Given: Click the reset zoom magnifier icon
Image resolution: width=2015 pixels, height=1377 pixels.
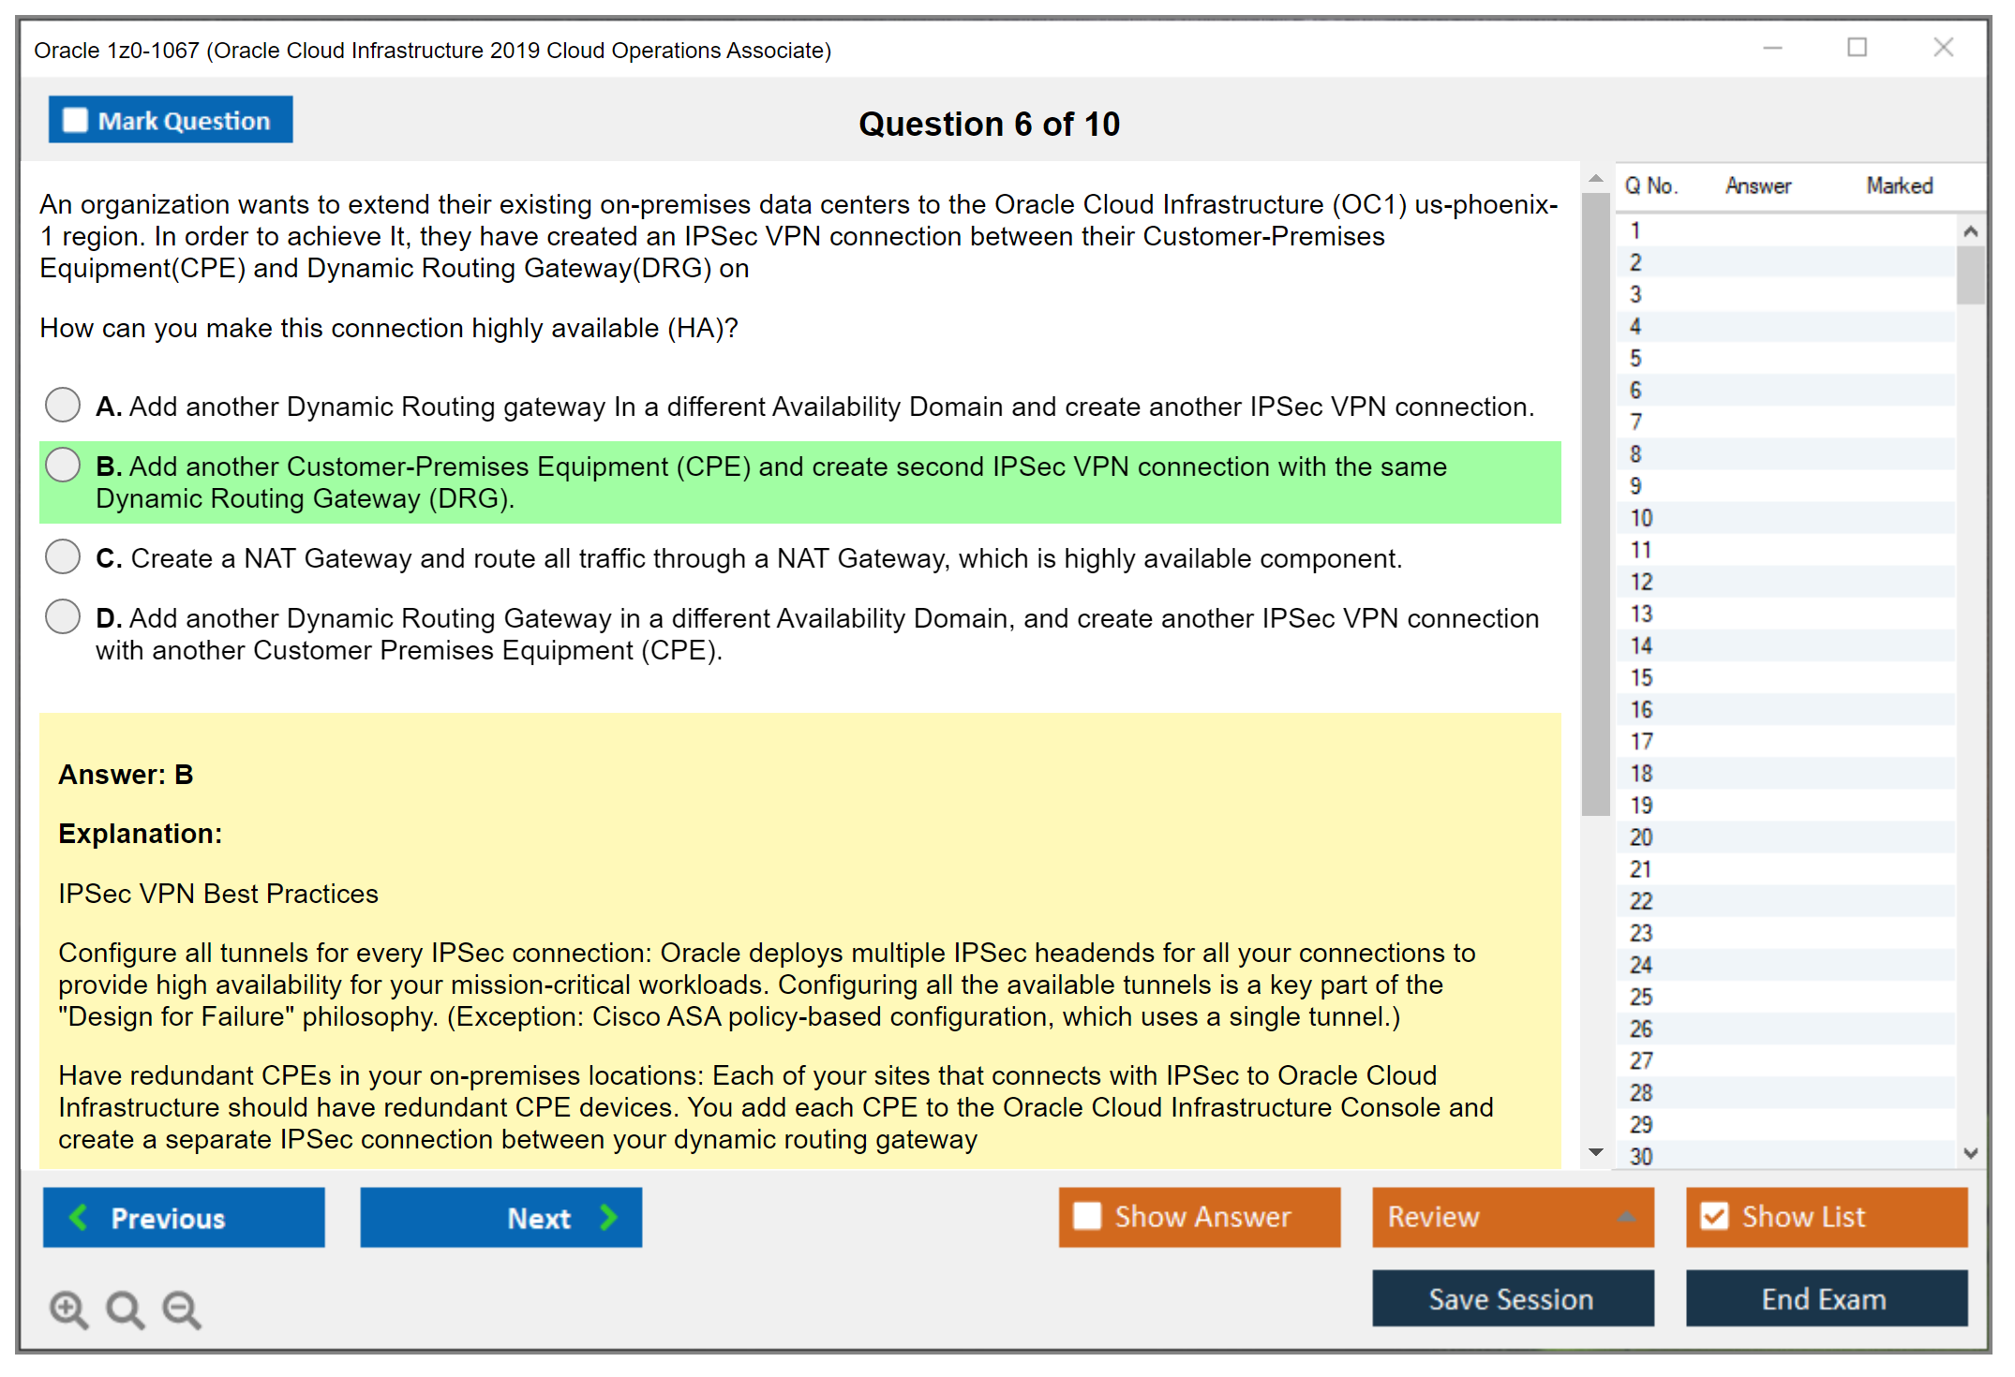Looking at the screenshot, I should point(125,1309).
